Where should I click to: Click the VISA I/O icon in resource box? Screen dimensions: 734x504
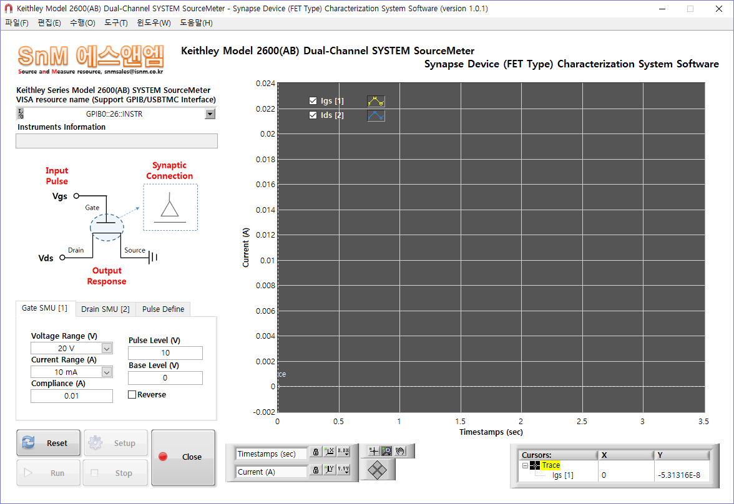click(21, 114)
